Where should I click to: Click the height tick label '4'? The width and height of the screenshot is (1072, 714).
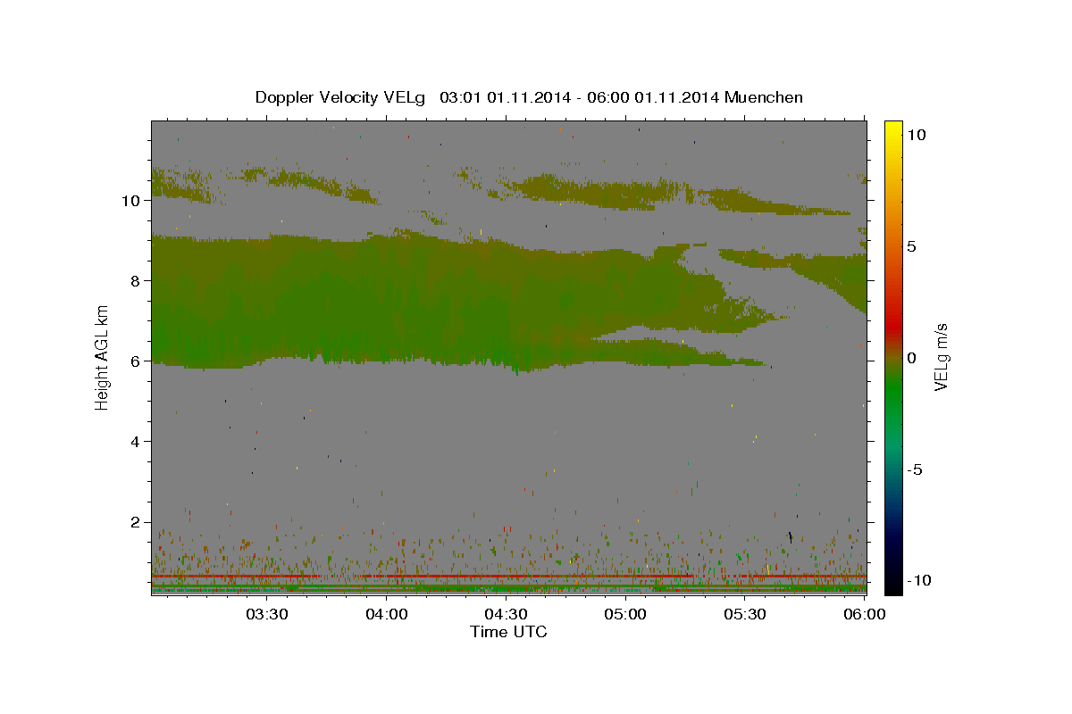(x=134, y=442)
